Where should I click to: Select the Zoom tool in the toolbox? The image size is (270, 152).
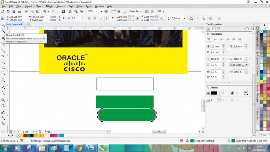click(x=3, y=44)
